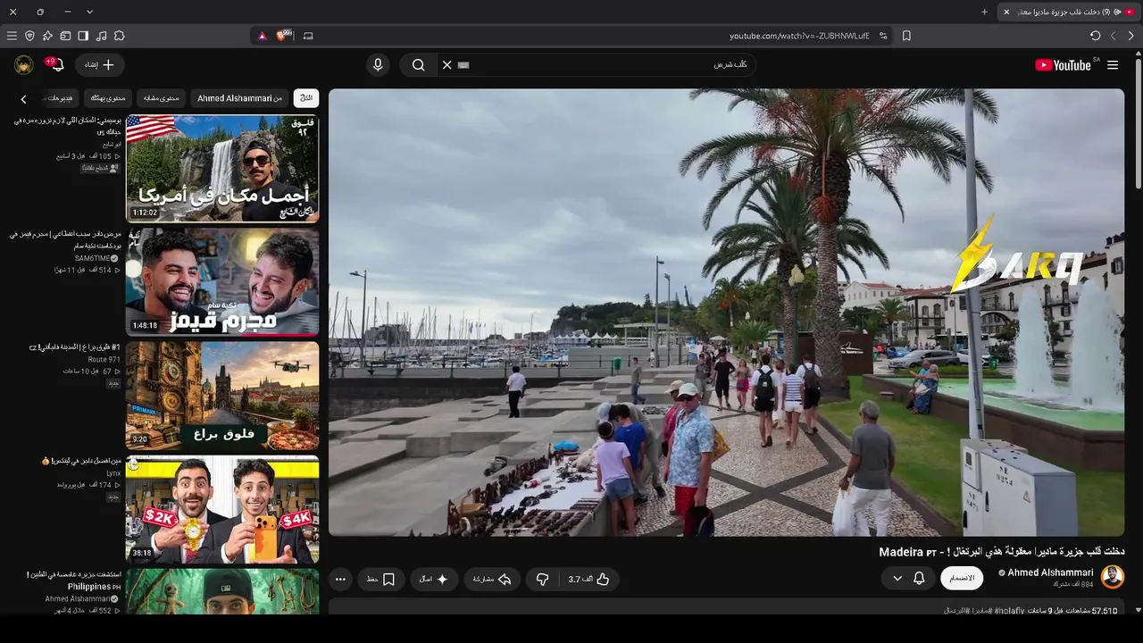Select the محتوى بهمّك filter chip
The height and width of the screenshot is (643, 1143).
pyautogui.click(x=108, y=98)
